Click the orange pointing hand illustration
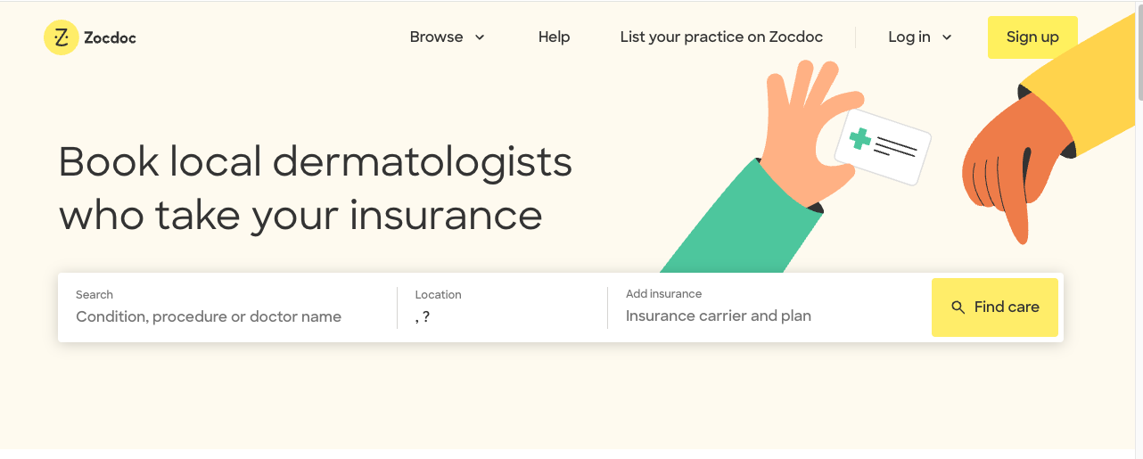The height and width of the screenshot is (459, 1143). pyautogui.click(x=1007, y=169)
